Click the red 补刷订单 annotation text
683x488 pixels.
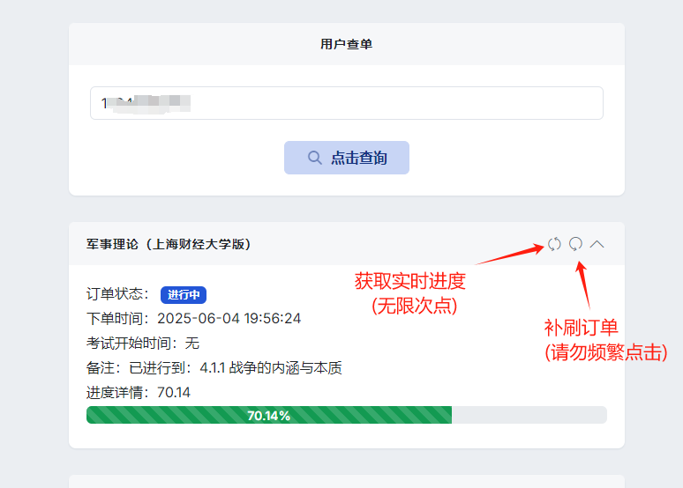(x=581, y=329)
